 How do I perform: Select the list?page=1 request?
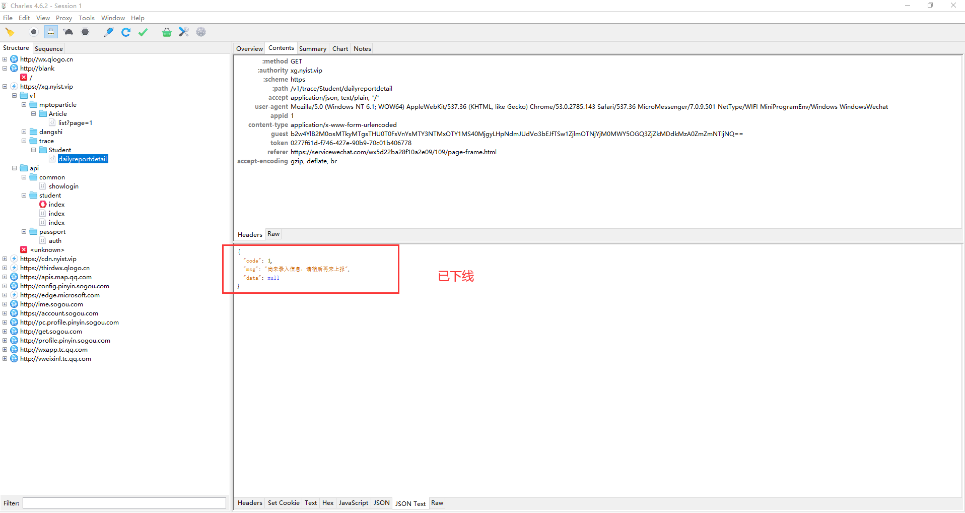pyautogui.click(x=75, y=123)
